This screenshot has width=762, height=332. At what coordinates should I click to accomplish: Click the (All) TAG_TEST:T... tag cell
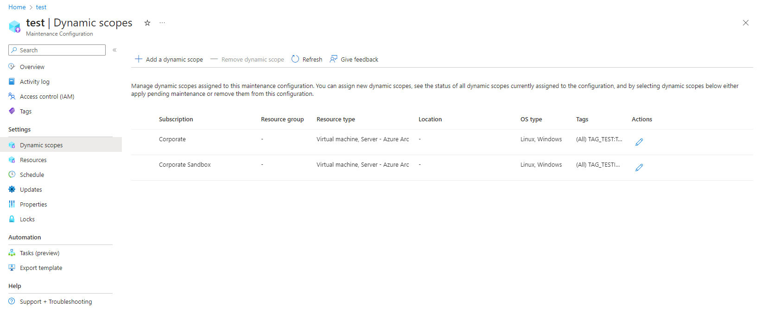click(x=599, y=139)
